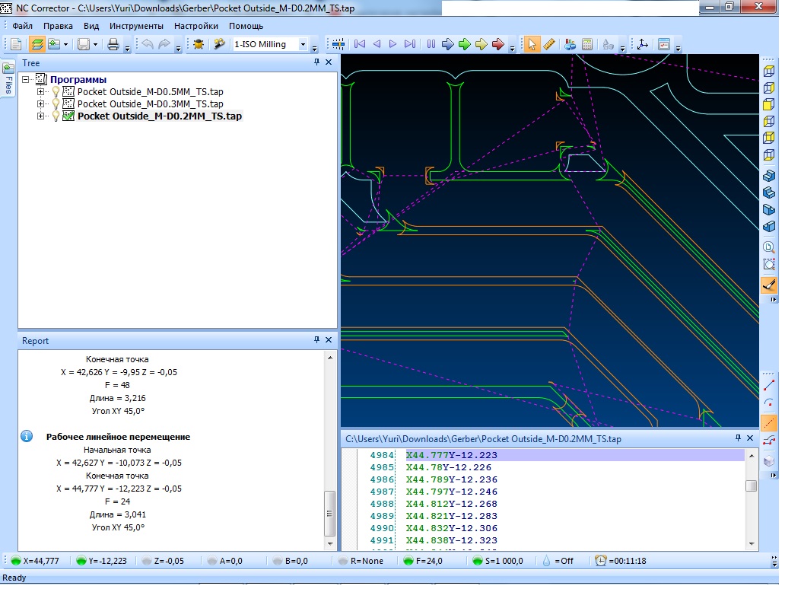
Task: Click the New file icon in toolbar
Action: 15,44
